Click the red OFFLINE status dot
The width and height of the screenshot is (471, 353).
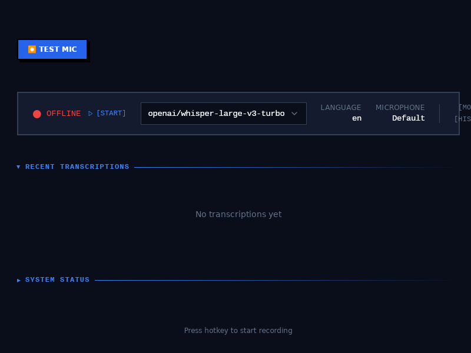[x=37, y=114]
